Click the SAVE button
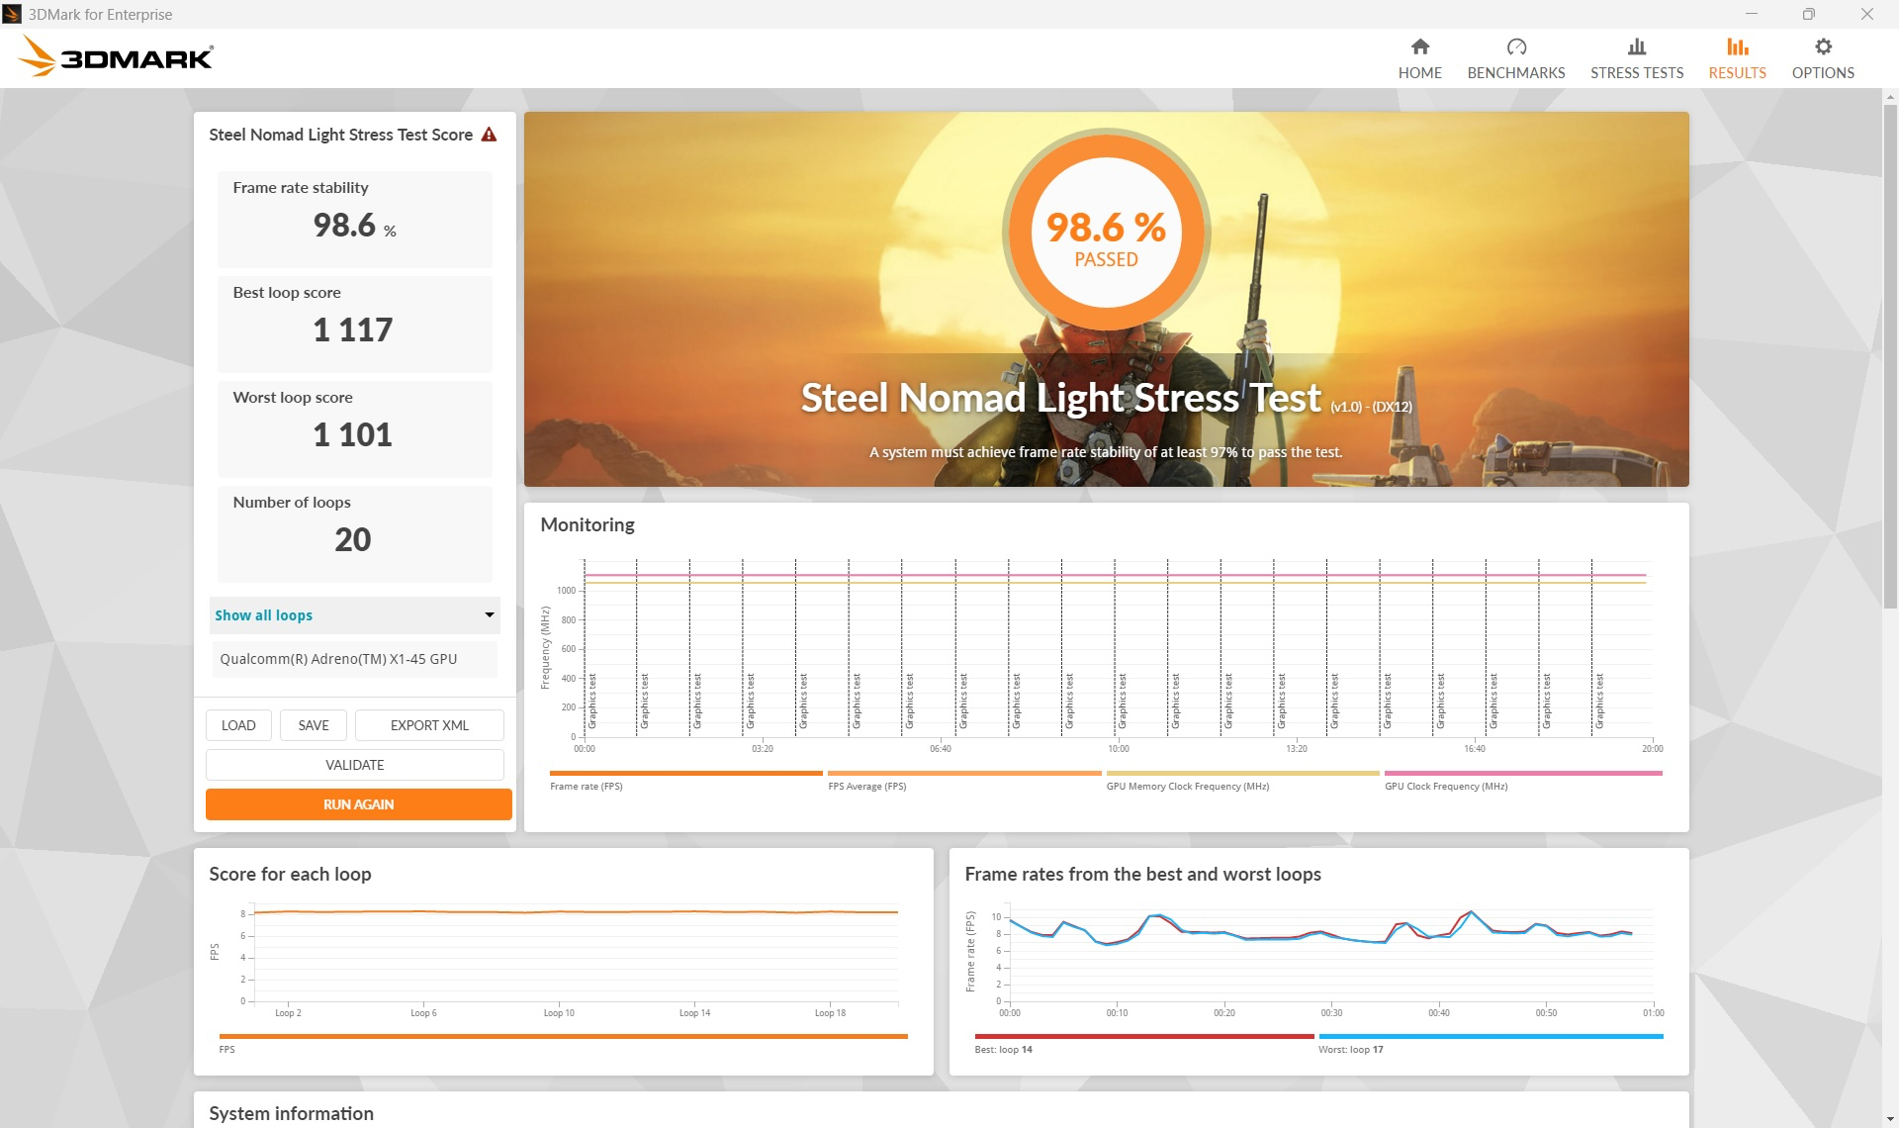1899x1128 pixels. 314,725
